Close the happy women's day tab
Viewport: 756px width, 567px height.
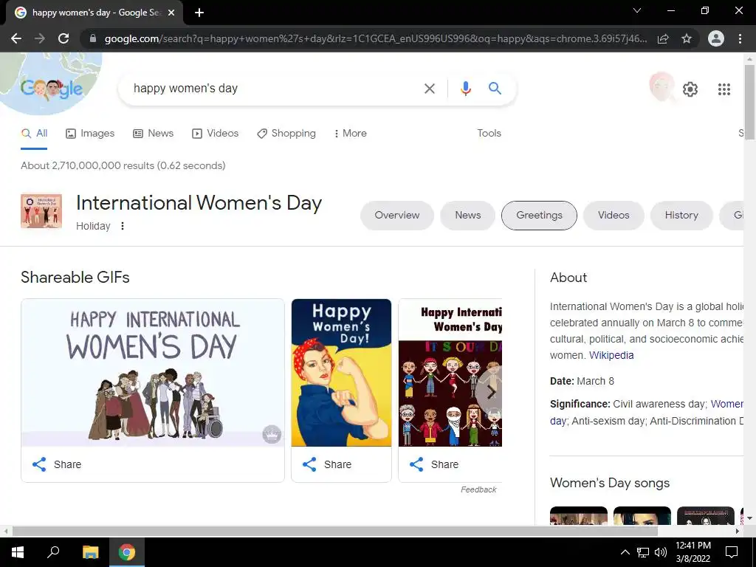tap(171, 13)
